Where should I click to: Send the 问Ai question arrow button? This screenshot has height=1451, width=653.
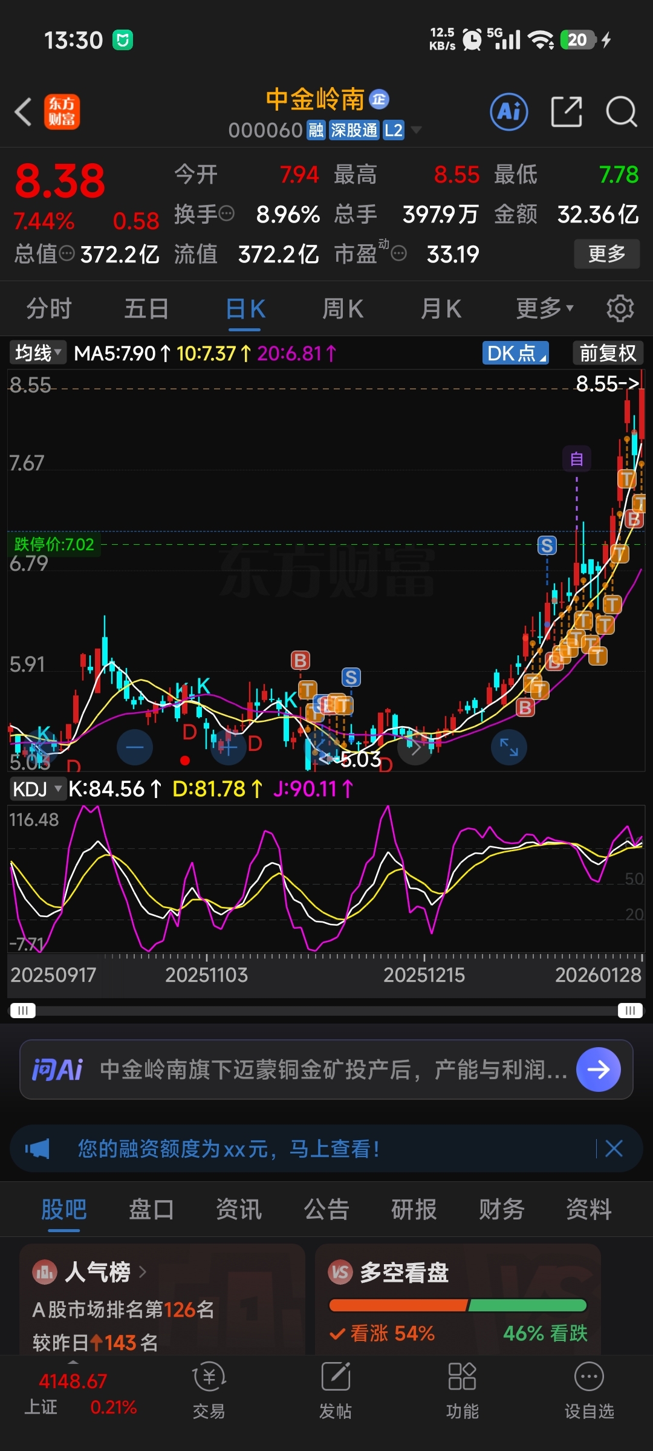(x=599, y=1070)
